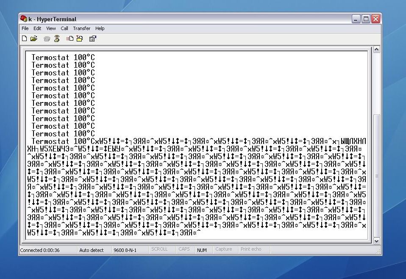
Task: Open the Help menu
Action: (100, 28)
